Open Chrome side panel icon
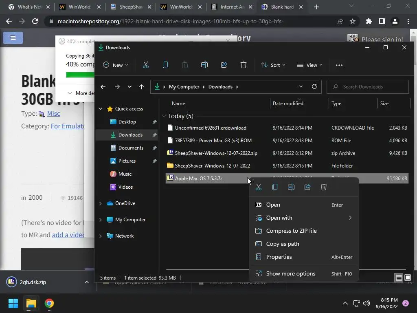 coord(382,21)
